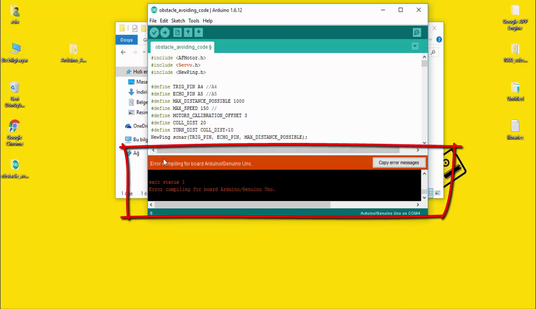Select the obstacle_avoiding_code sketch tab
536x309 pixels.
point(183,47)
